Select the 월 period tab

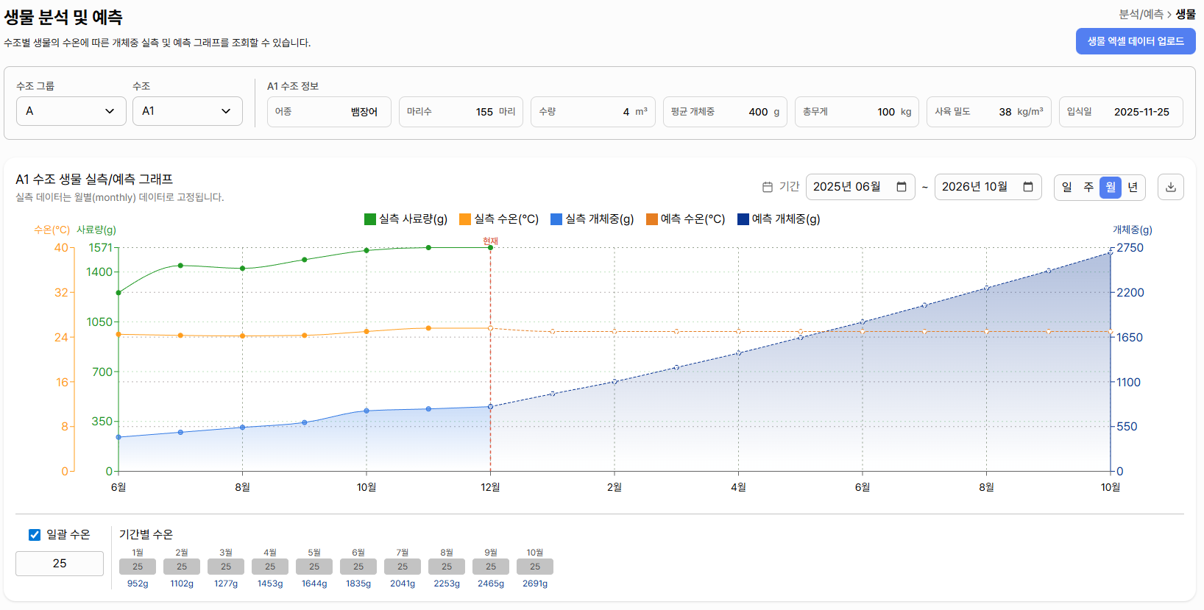1111,187
